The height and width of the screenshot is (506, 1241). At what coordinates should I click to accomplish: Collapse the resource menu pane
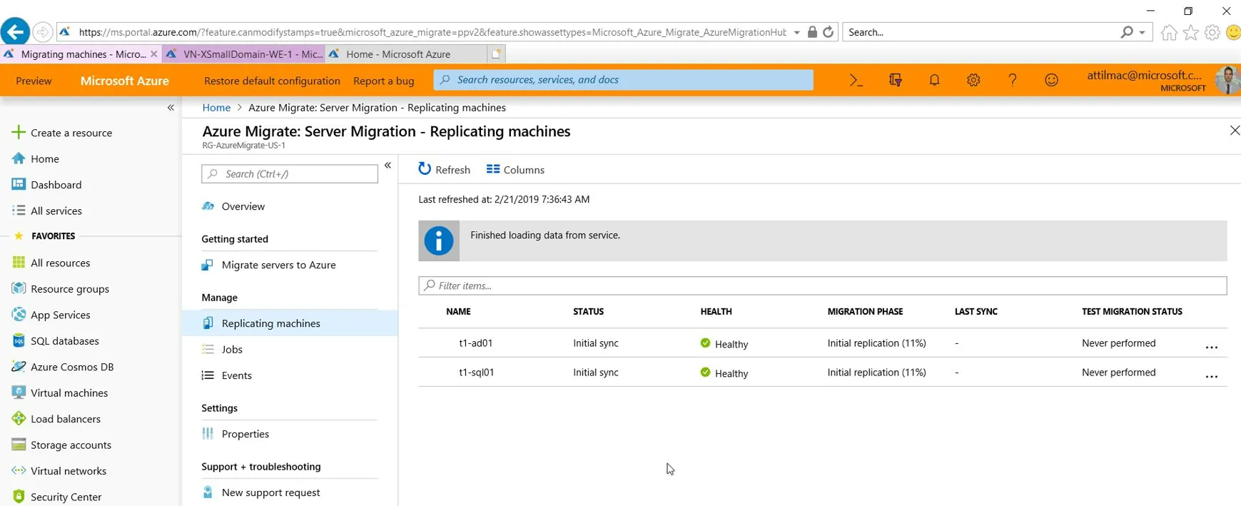(x=388, y=166)
